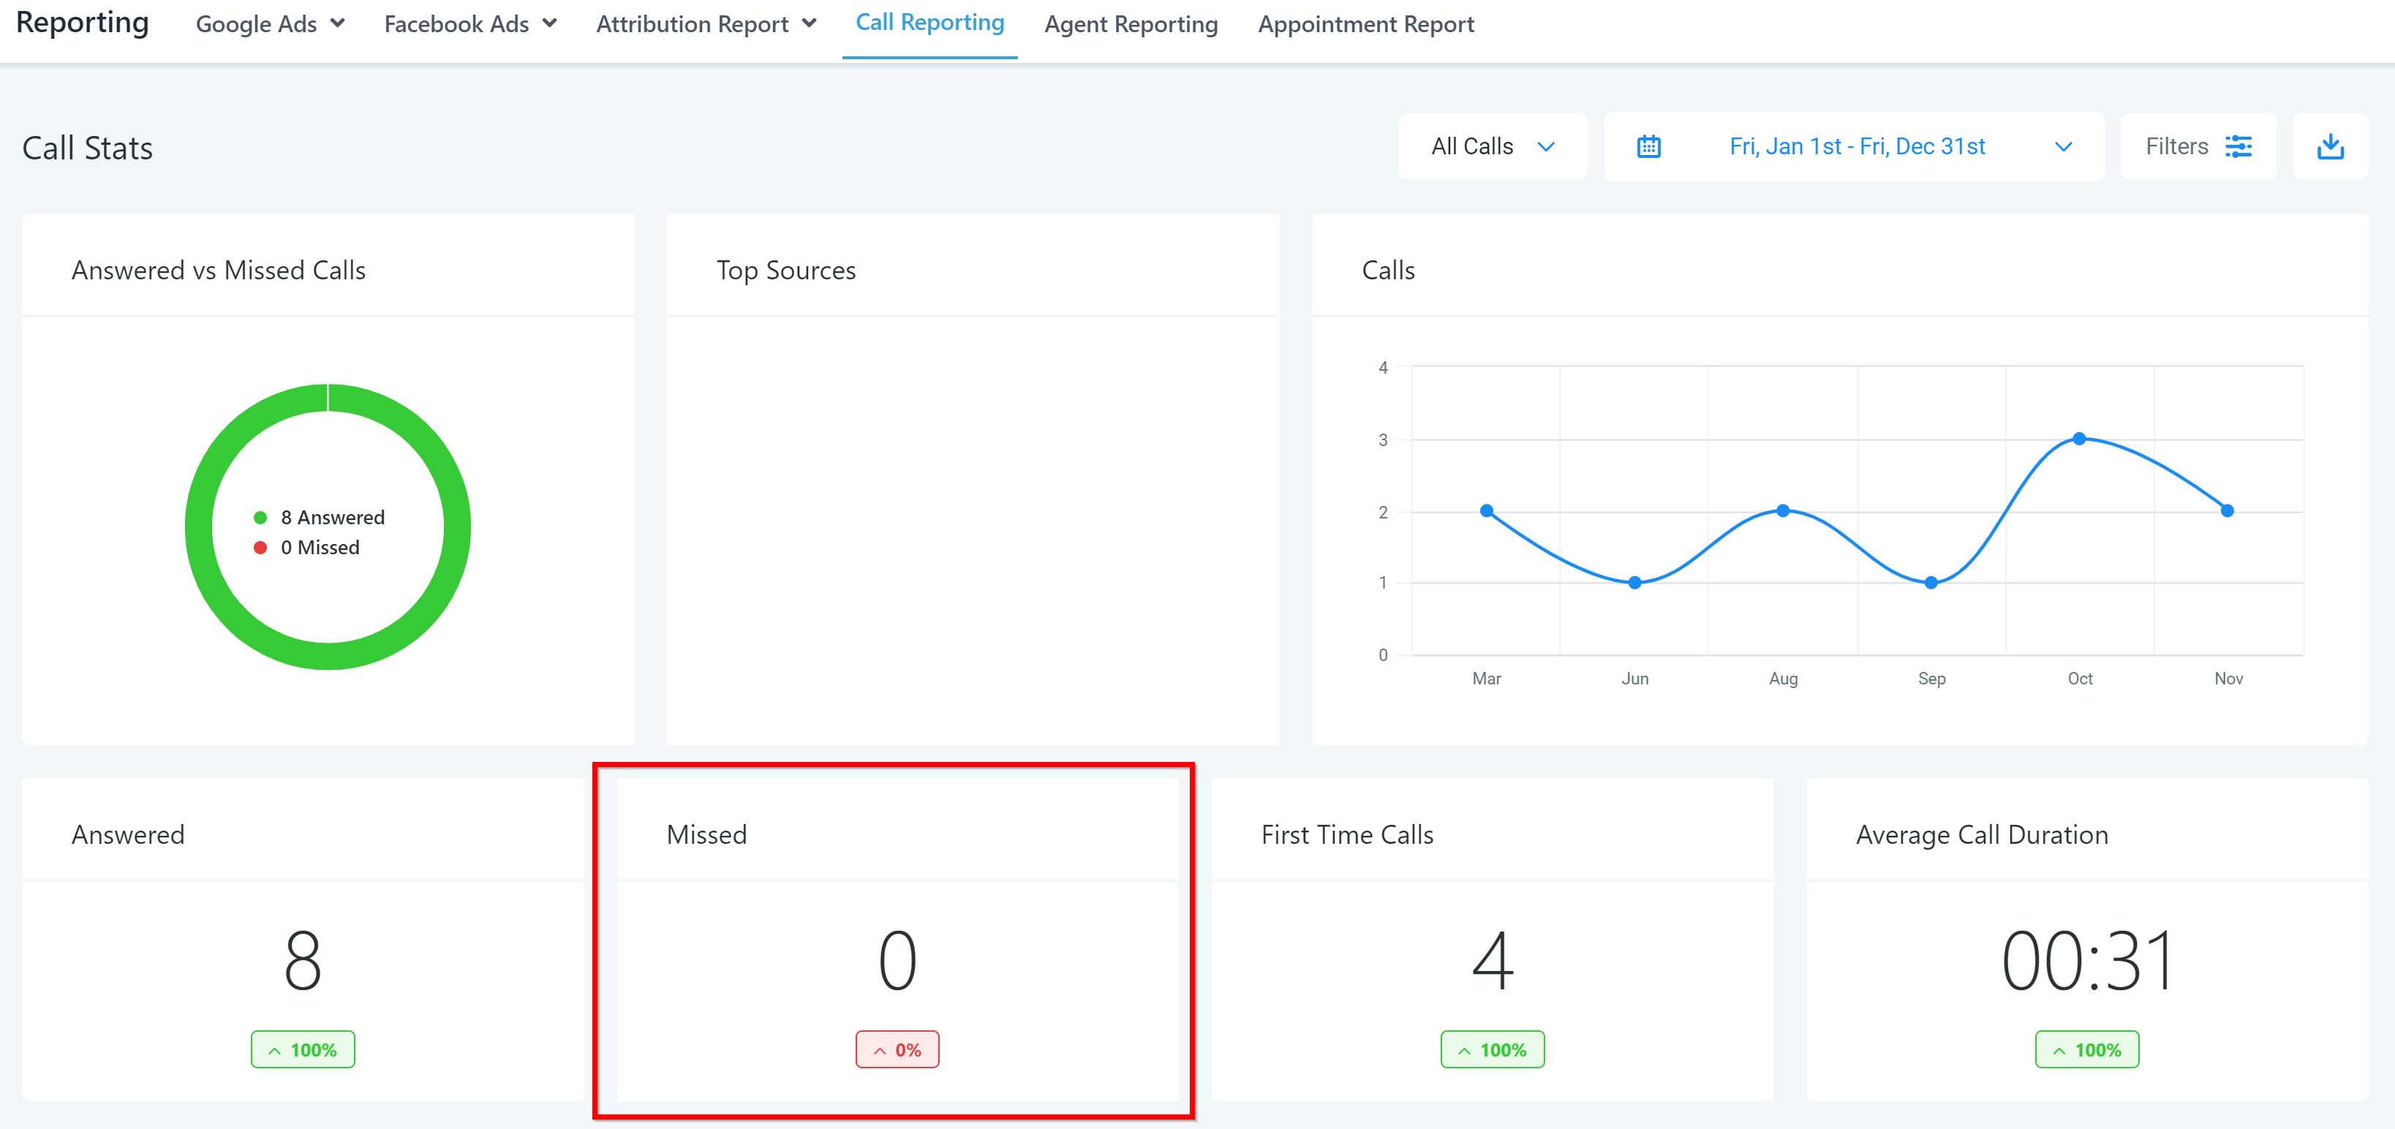Image resolution: width=2395 pixels, height=1129 pixels.
Task: Expand the date range dropdown chevron
Action: [x=2063, y=147]
